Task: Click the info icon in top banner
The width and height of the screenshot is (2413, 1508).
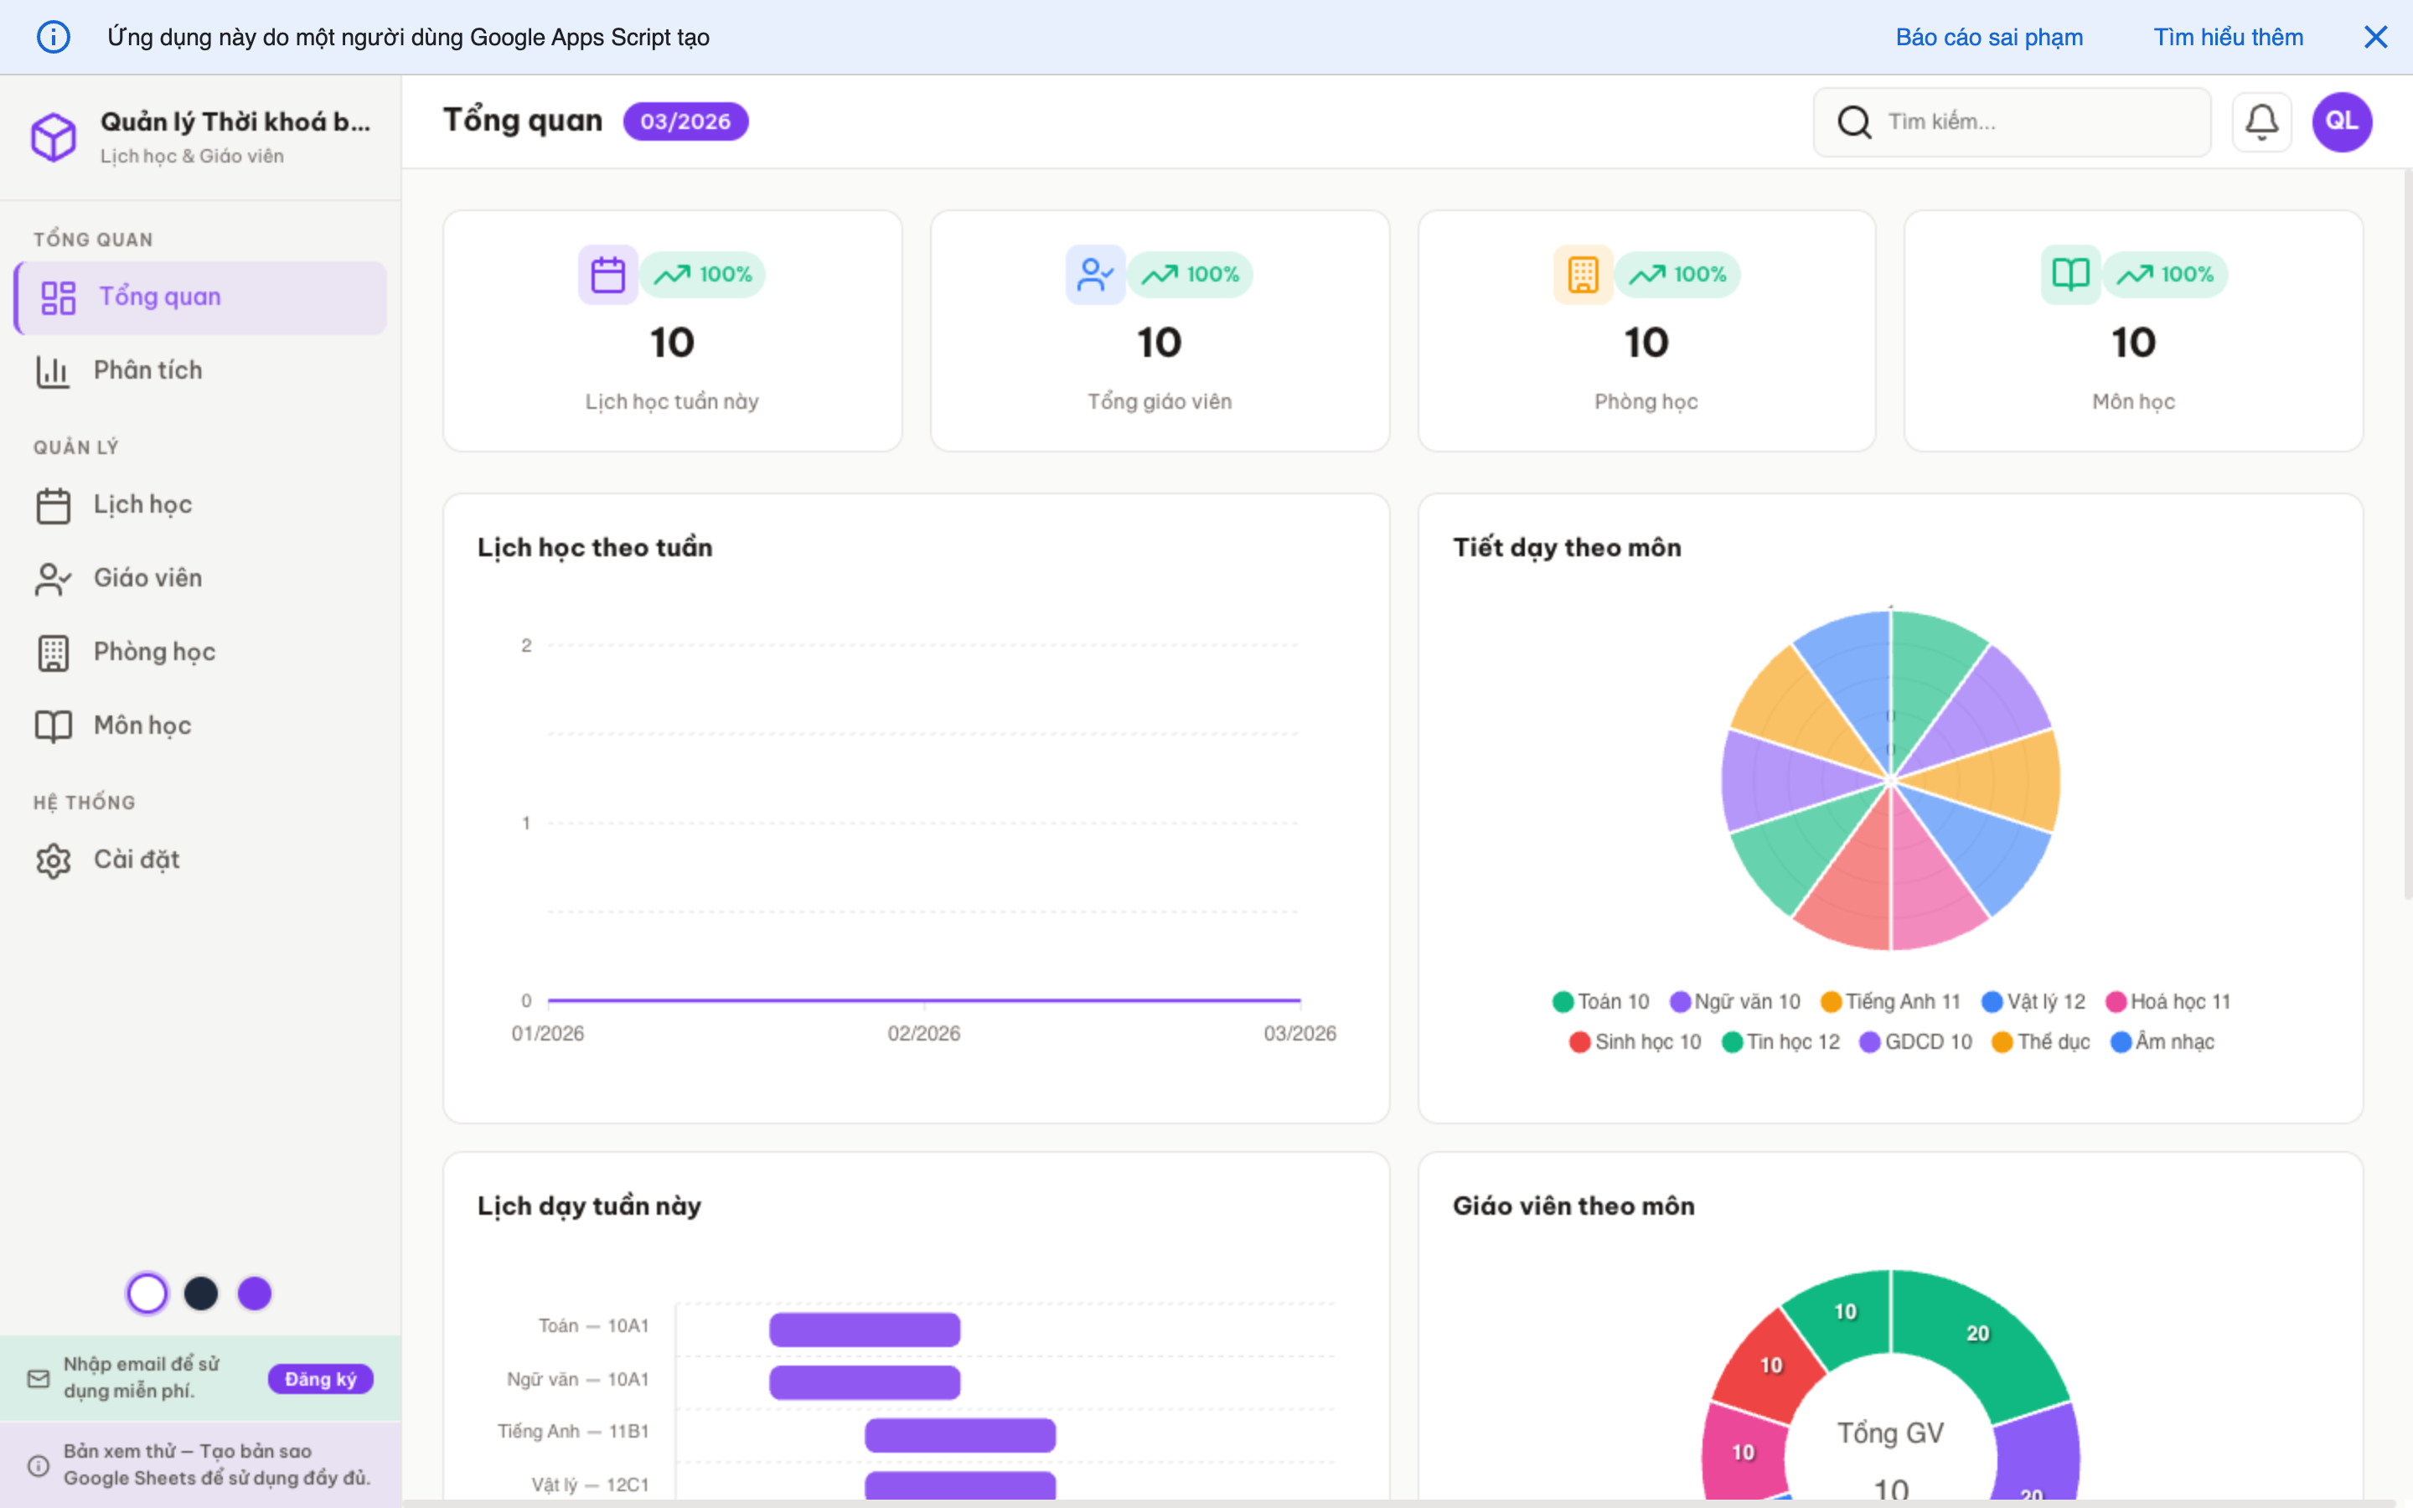Action: click(54, 37)
